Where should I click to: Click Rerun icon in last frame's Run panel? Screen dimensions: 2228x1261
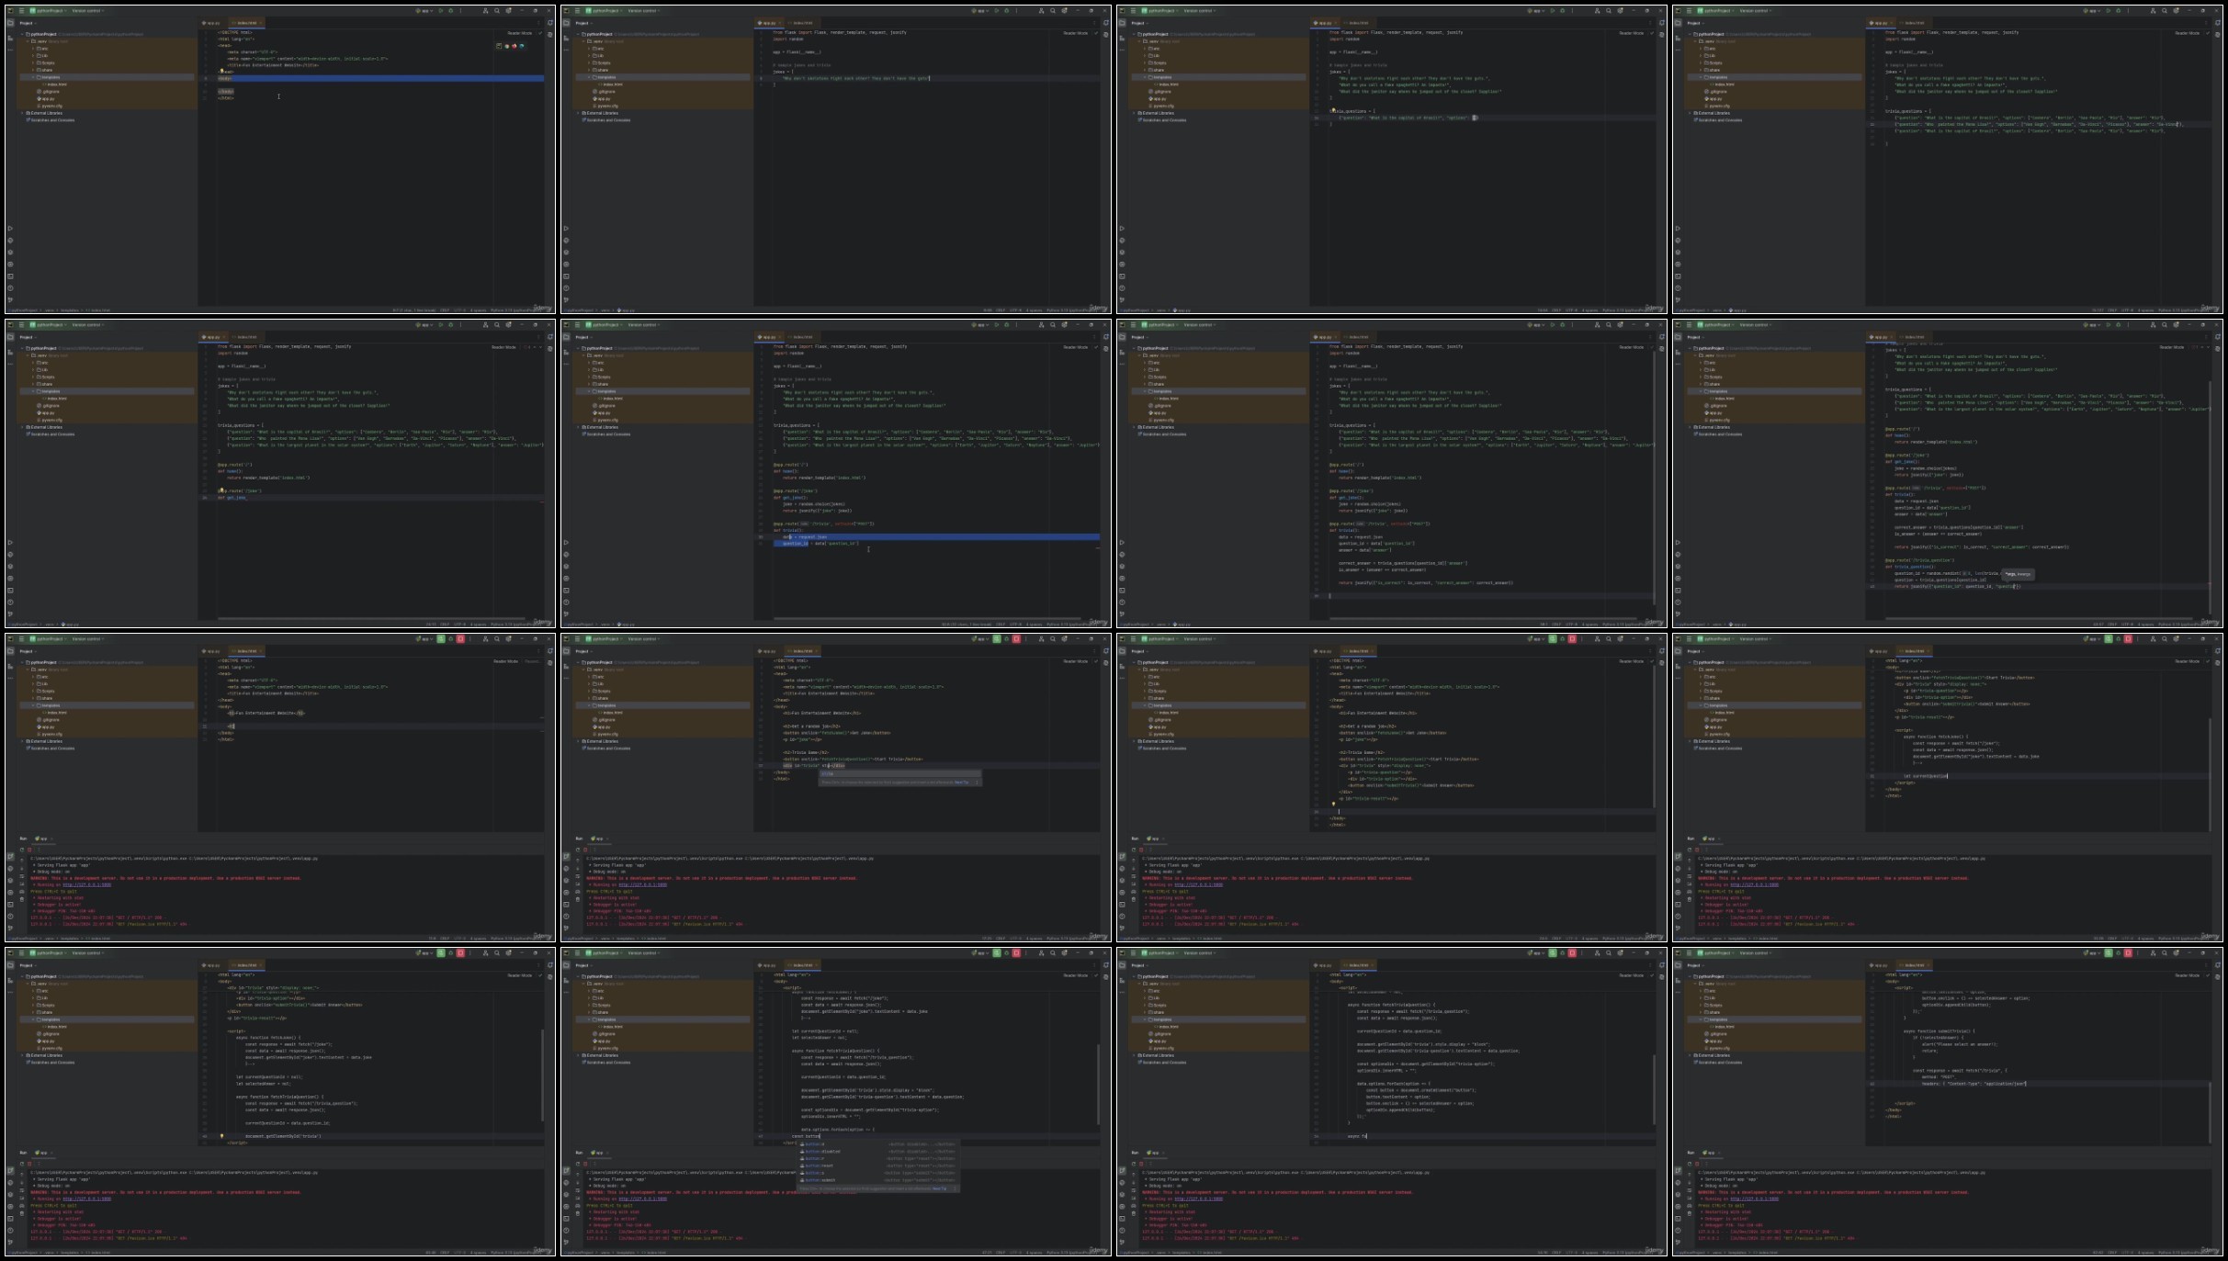point(1690,1165)
